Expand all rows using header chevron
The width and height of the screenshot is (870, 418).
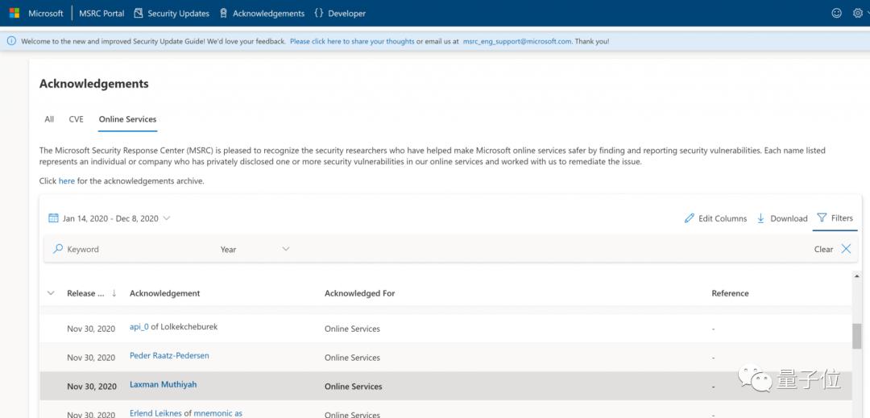pyautogui.click(x=52, y=293)
